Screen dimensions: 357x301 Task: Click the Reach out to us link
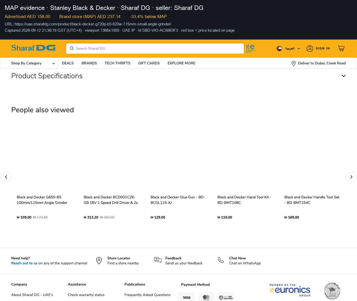click(24, 263)
